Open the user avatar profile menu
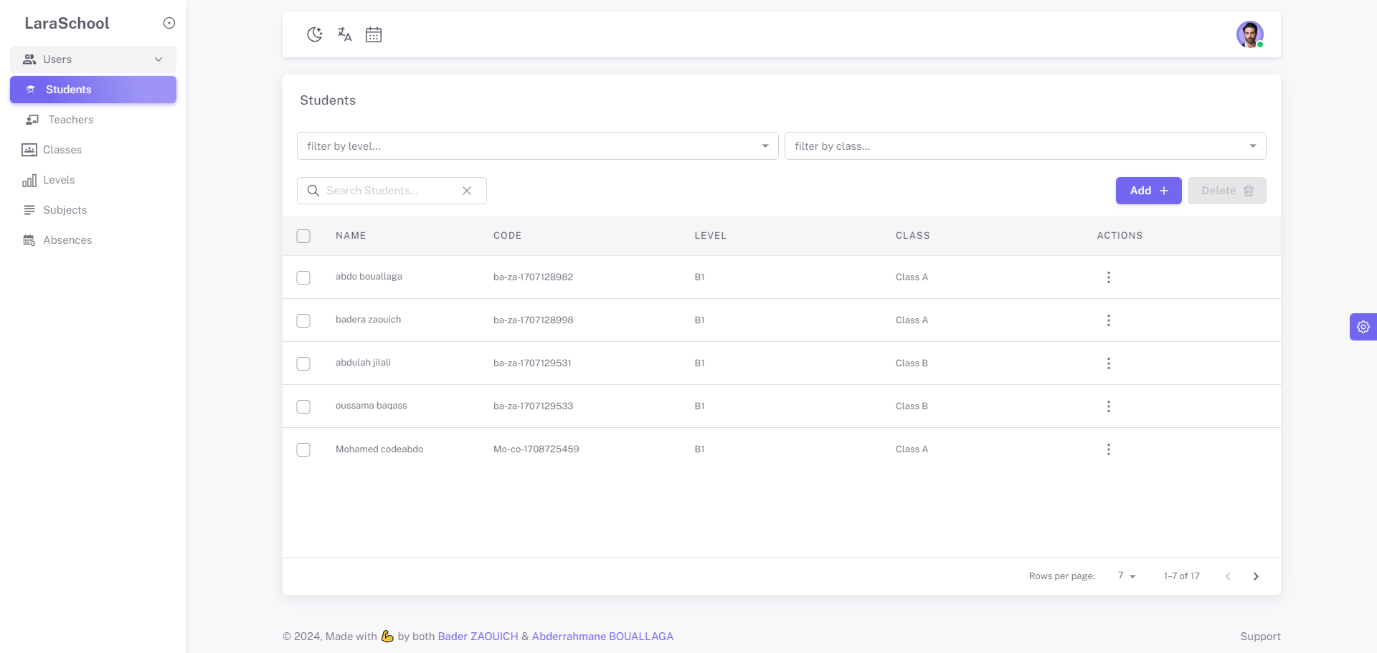Screen dimensions: 1377x653 1249,34
